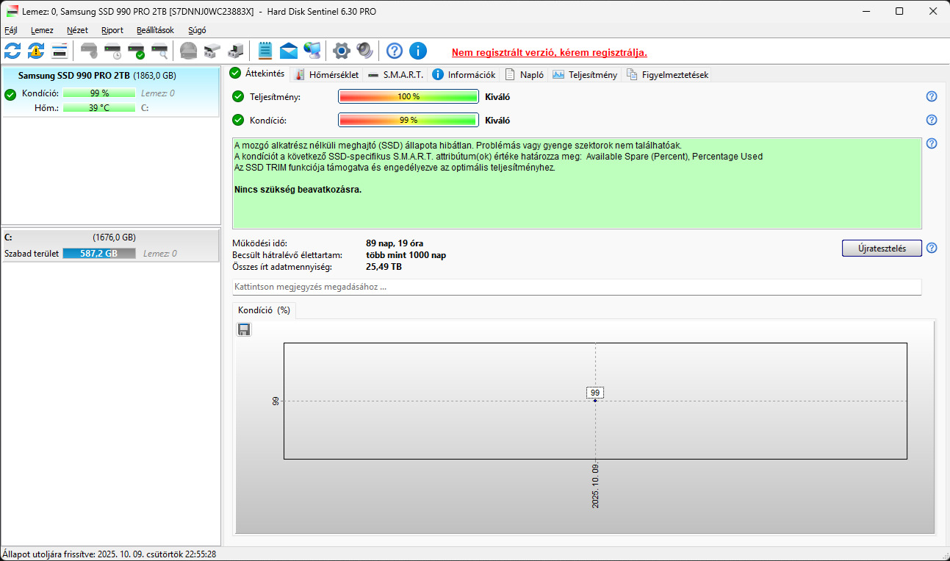The image size is (950, 561).
Task: Click the gray disk with shield icon
Action: [x=89, y=51]
